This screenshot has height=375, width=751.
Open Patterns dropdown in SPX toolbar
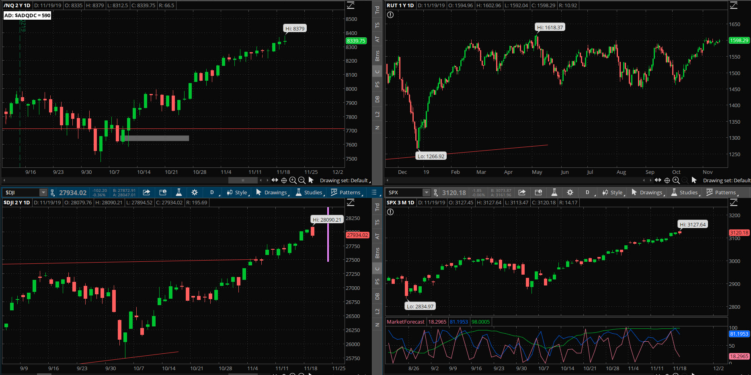coord(722,193)
